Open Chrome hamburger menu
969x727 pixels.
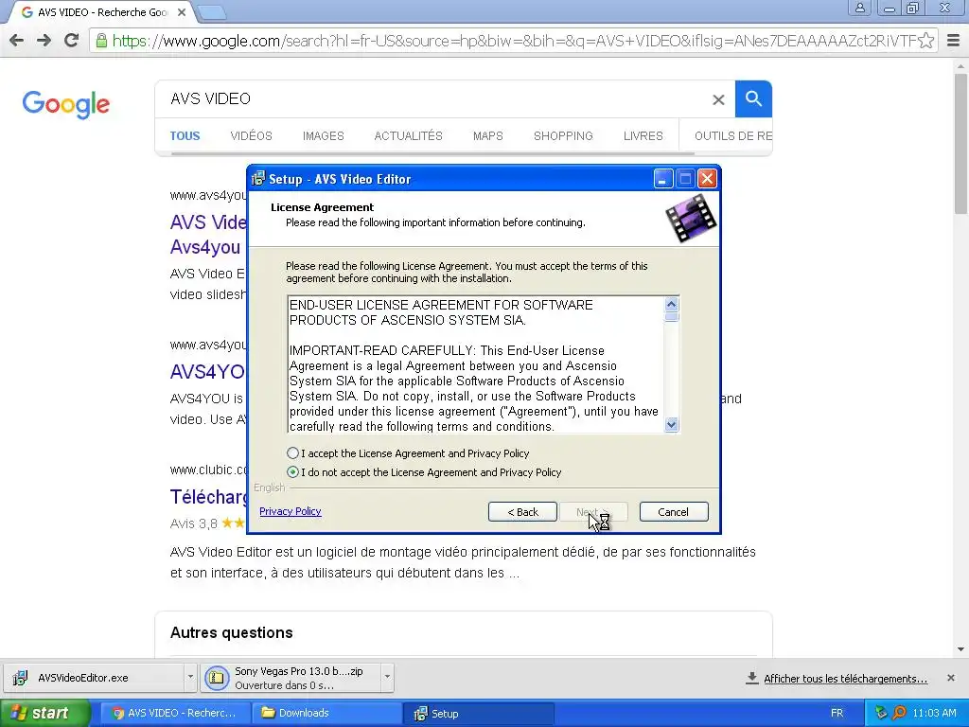[x=954, y=41]
